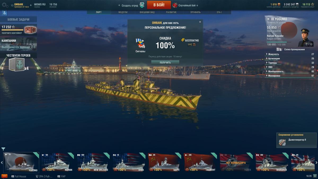This screenshot has height=179, width=318.
Task: Expand the Маскировка stat section
Action: point(290,76)
